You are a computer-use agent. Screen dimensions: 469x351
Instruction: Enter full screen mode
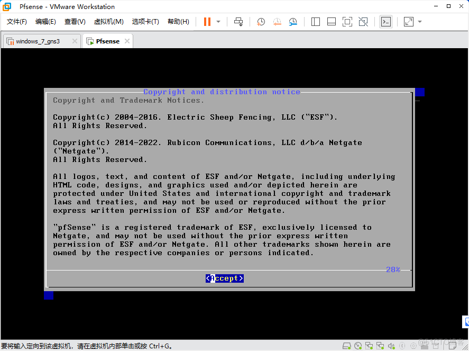click(x=347, y=22)
